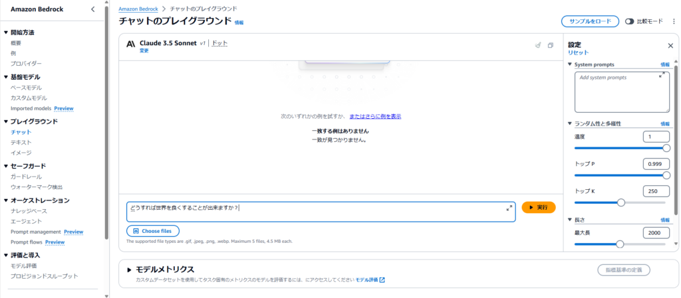Expand the モデルメトリクス section
Viewport: 681px width, 298px height.
click(130, 269)
